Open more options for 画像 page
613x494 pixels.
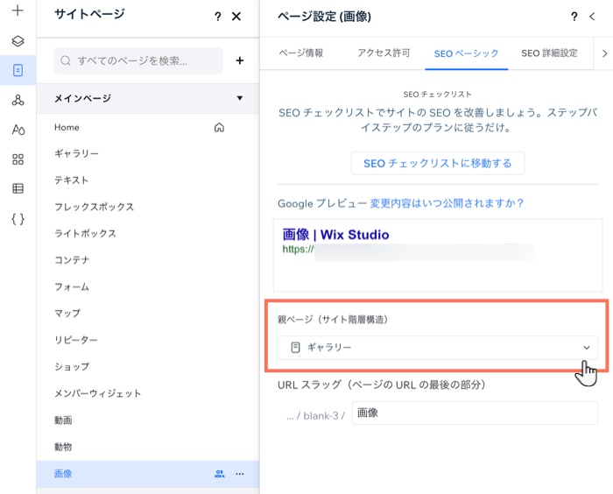240,474
